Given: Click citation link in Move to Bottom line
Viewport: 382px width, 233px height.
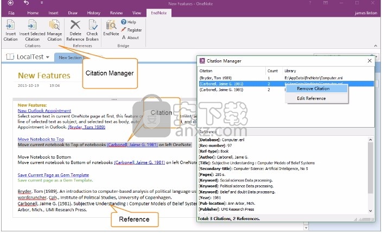Looking at the screenshot, I should (139, 162).
